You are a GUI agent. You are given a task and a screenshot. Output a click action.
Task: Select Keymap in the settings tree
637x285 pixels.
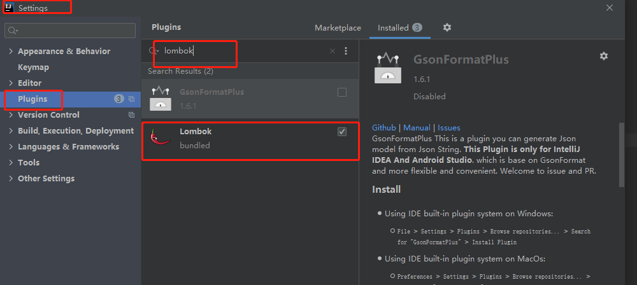pyautogui.click(x=33, y=67)
